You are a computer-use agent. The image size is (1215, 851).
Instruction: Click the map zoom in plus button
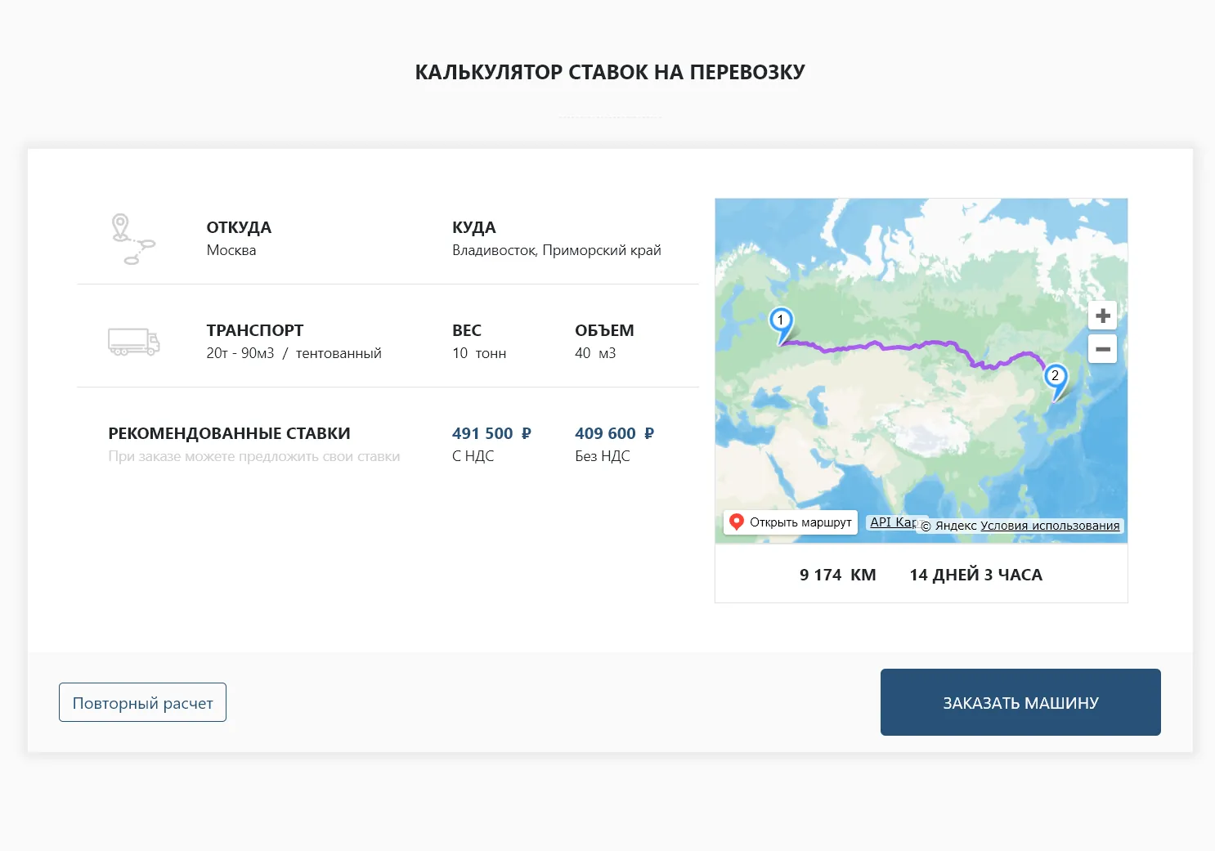pos(1102,316)
